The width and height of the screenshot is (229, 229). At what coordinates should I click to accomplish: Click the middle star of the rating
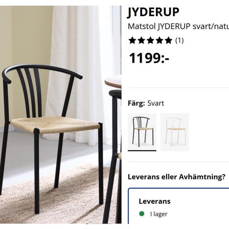(x=150, y=41)
